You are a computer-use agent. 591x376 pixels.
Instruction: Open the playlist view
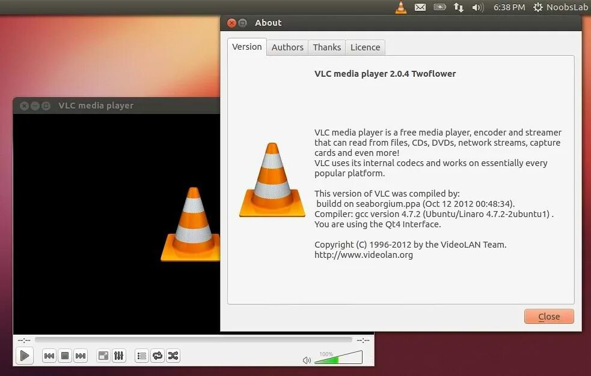coord(142,356)
